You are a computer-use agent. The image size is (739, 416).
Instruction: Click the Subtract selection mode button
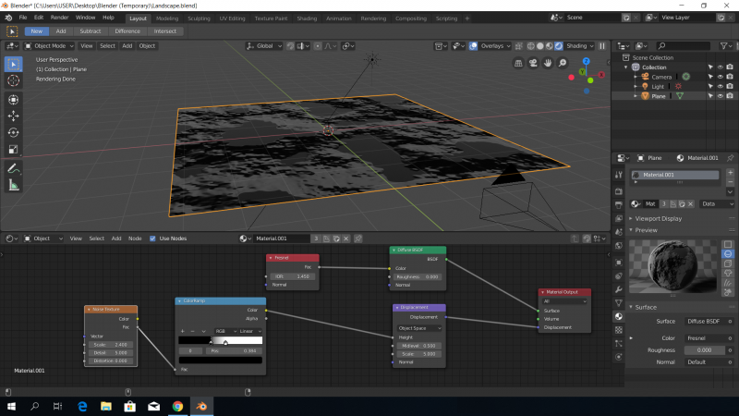pos(90,31)
